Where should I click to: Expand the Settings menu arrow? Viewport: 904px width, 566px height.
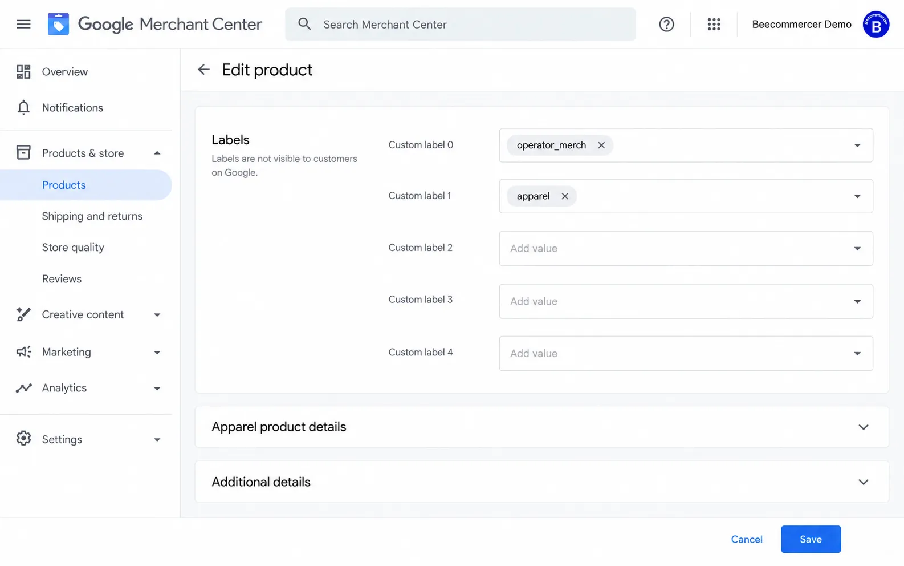pos(157,440)
